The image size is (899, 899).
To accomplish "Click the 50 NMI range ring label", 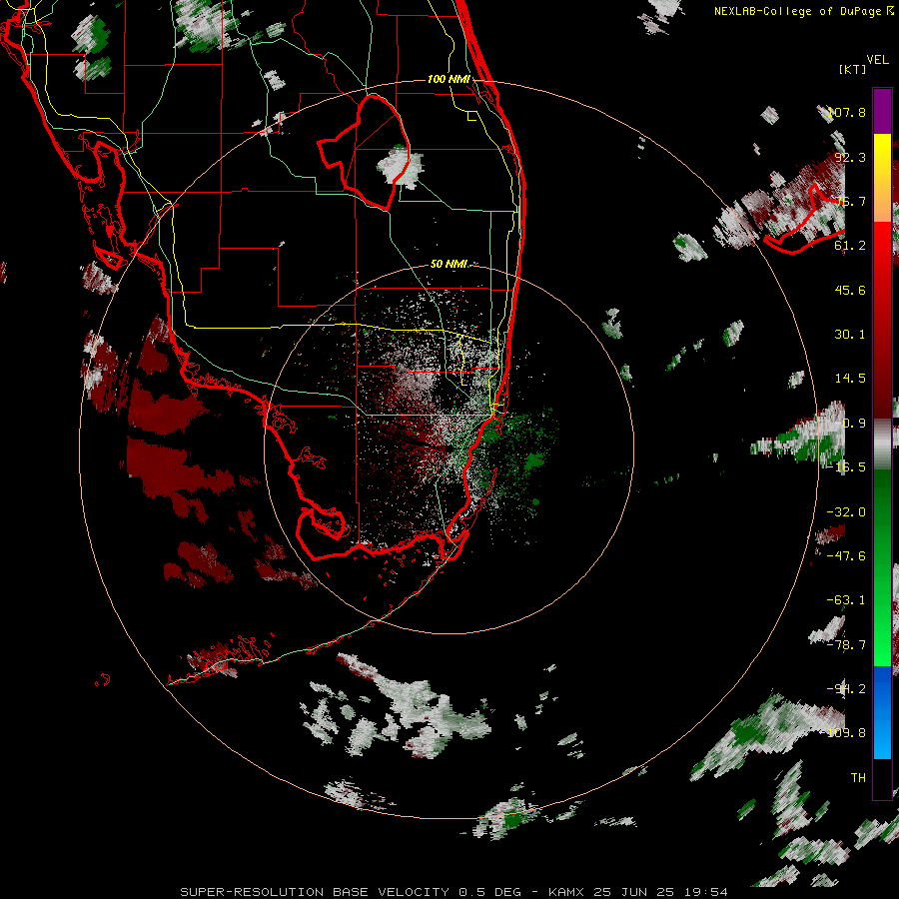I will [449, 265].
